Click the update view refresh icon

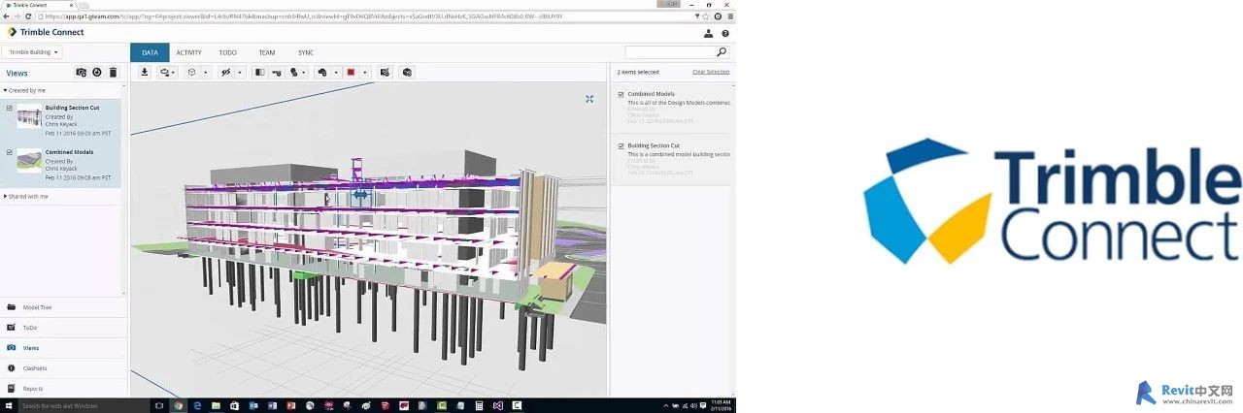point(97,72)
